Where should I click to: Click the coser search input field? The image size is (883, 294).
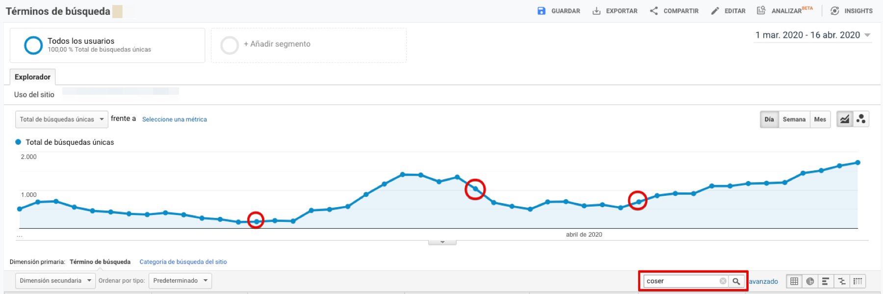point(681,281)
